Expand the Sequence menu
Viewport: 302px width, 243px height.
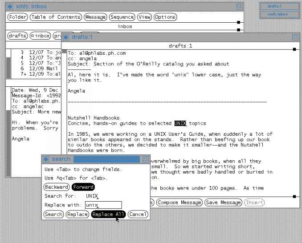click(122, 17)
